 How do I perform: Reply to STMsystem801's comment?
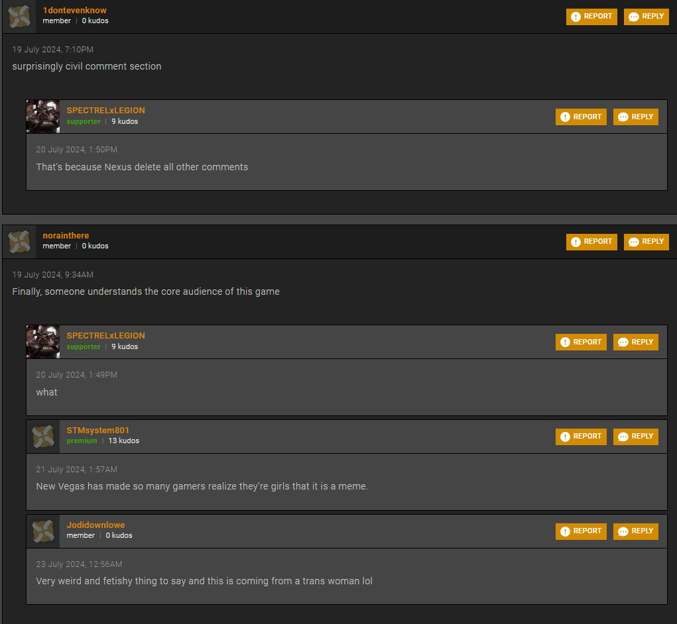[x=635, y=437]
